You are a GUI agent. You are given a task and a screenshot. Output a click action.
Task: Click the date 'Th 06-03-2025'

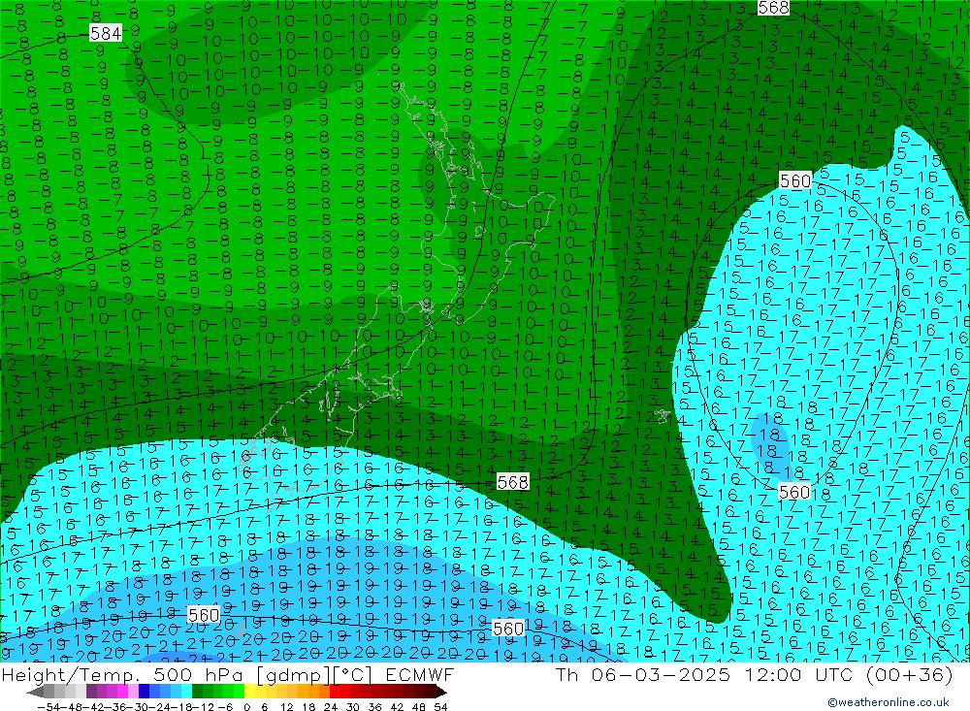coord(643,675)
